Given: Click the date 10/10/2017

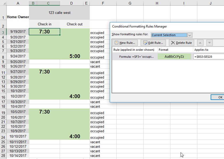Looking at the screenshot, I should coord(18,136).
